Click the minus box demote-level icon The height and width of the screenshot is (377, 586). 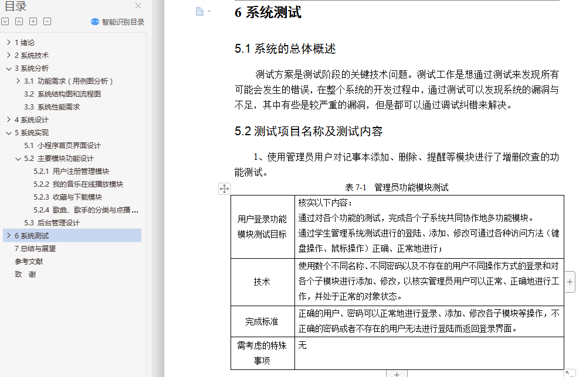(47, 22)
